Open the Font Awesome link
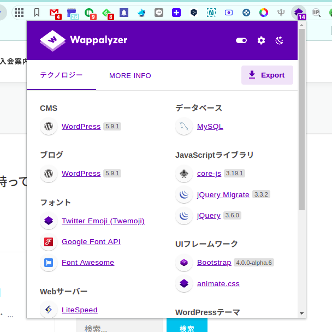 [x=88, y=263]
